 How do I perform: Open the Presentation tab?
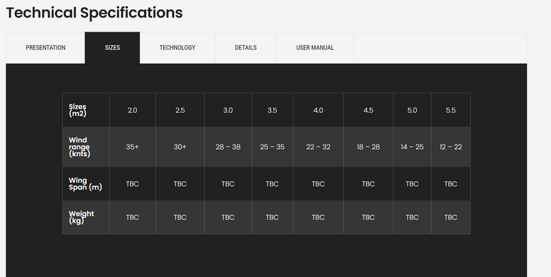click(45, 47)
